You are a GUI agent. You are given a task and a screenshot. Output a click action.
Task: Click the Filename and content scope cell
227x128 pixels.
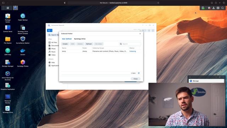[110, 51]
